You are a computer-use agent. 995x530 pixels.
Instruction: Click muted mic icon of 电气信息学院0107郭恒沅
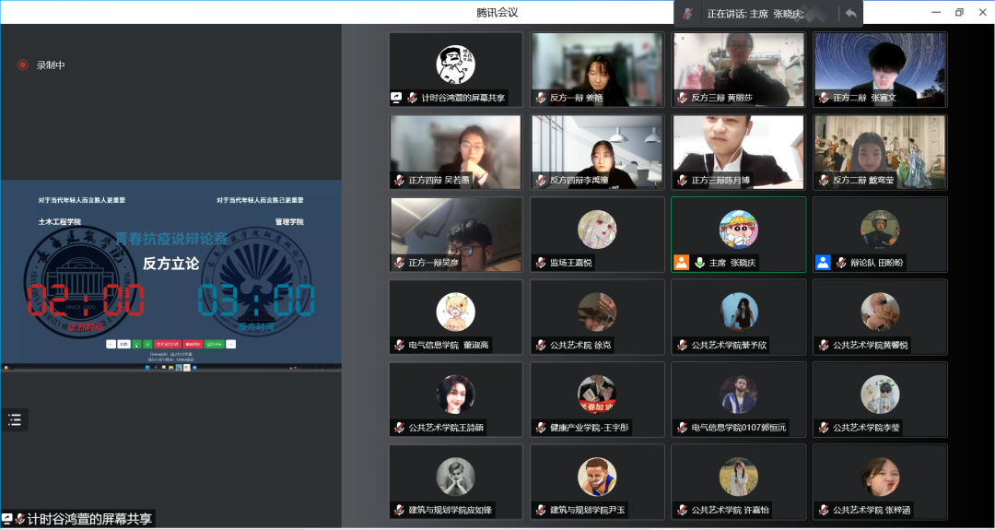tap(682, 428)
